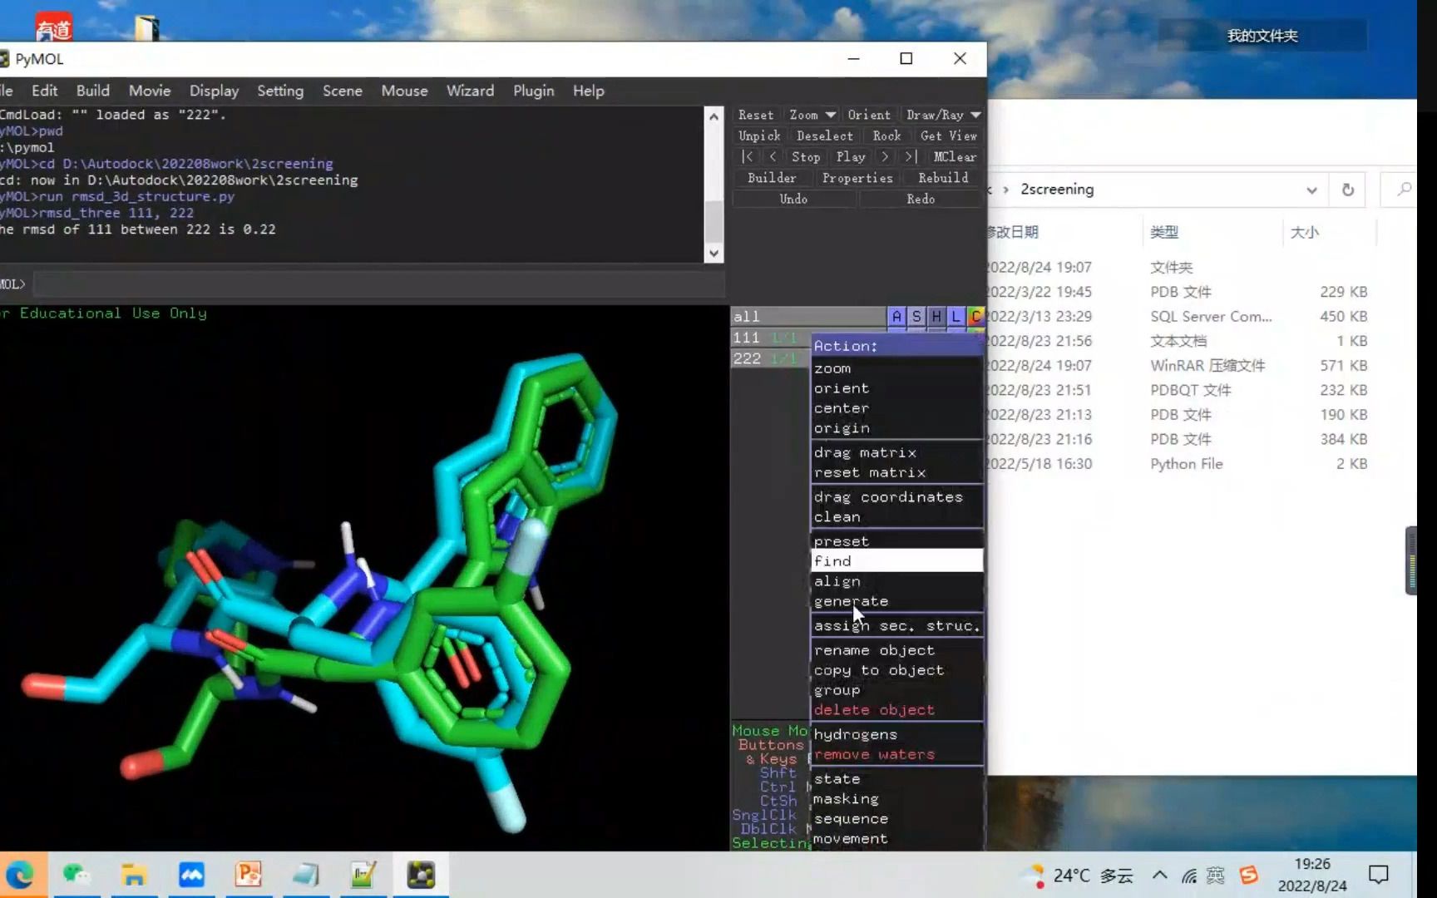The height and width of the screenshot is (898, 1437).
Task: Expand the Zoom dropdown arrow
Action: [830, 115]
